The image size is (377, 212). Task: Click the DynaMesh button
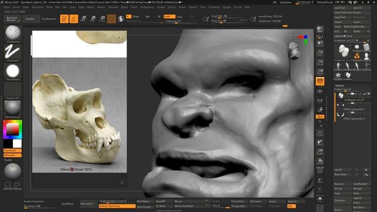[68, 204]
